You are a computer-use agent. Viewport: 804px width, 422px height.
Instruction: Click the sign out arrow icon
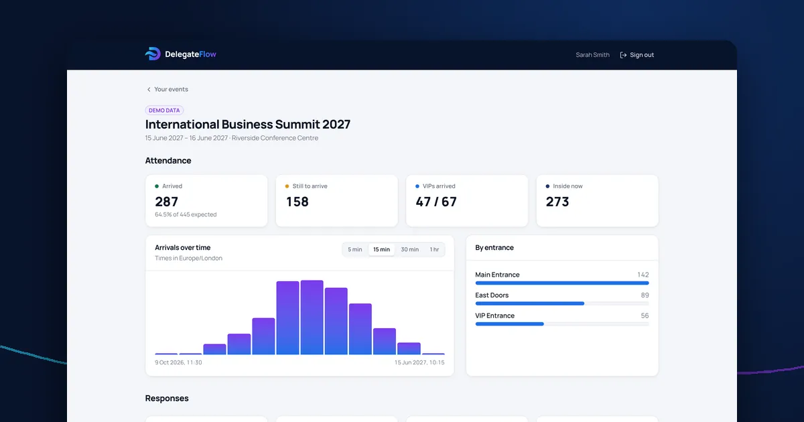tap(623, 55)
